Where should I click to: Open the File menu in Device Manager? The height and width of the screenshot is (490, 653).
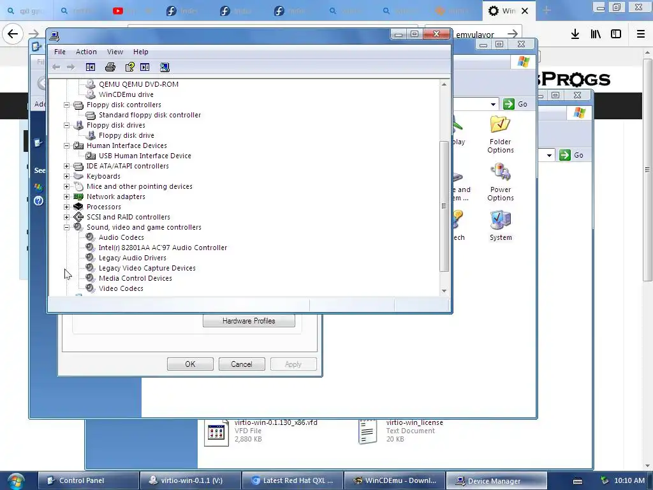pos(59,52)
